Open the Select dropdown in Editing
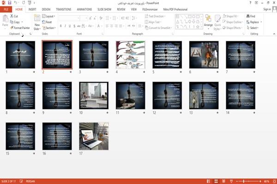The width and height of the screenshot is (277, 184). click(x=253, y=28)
